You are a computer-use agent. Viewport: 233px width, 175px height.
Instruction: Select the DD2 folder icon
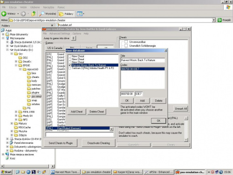(x=20, y=57)
